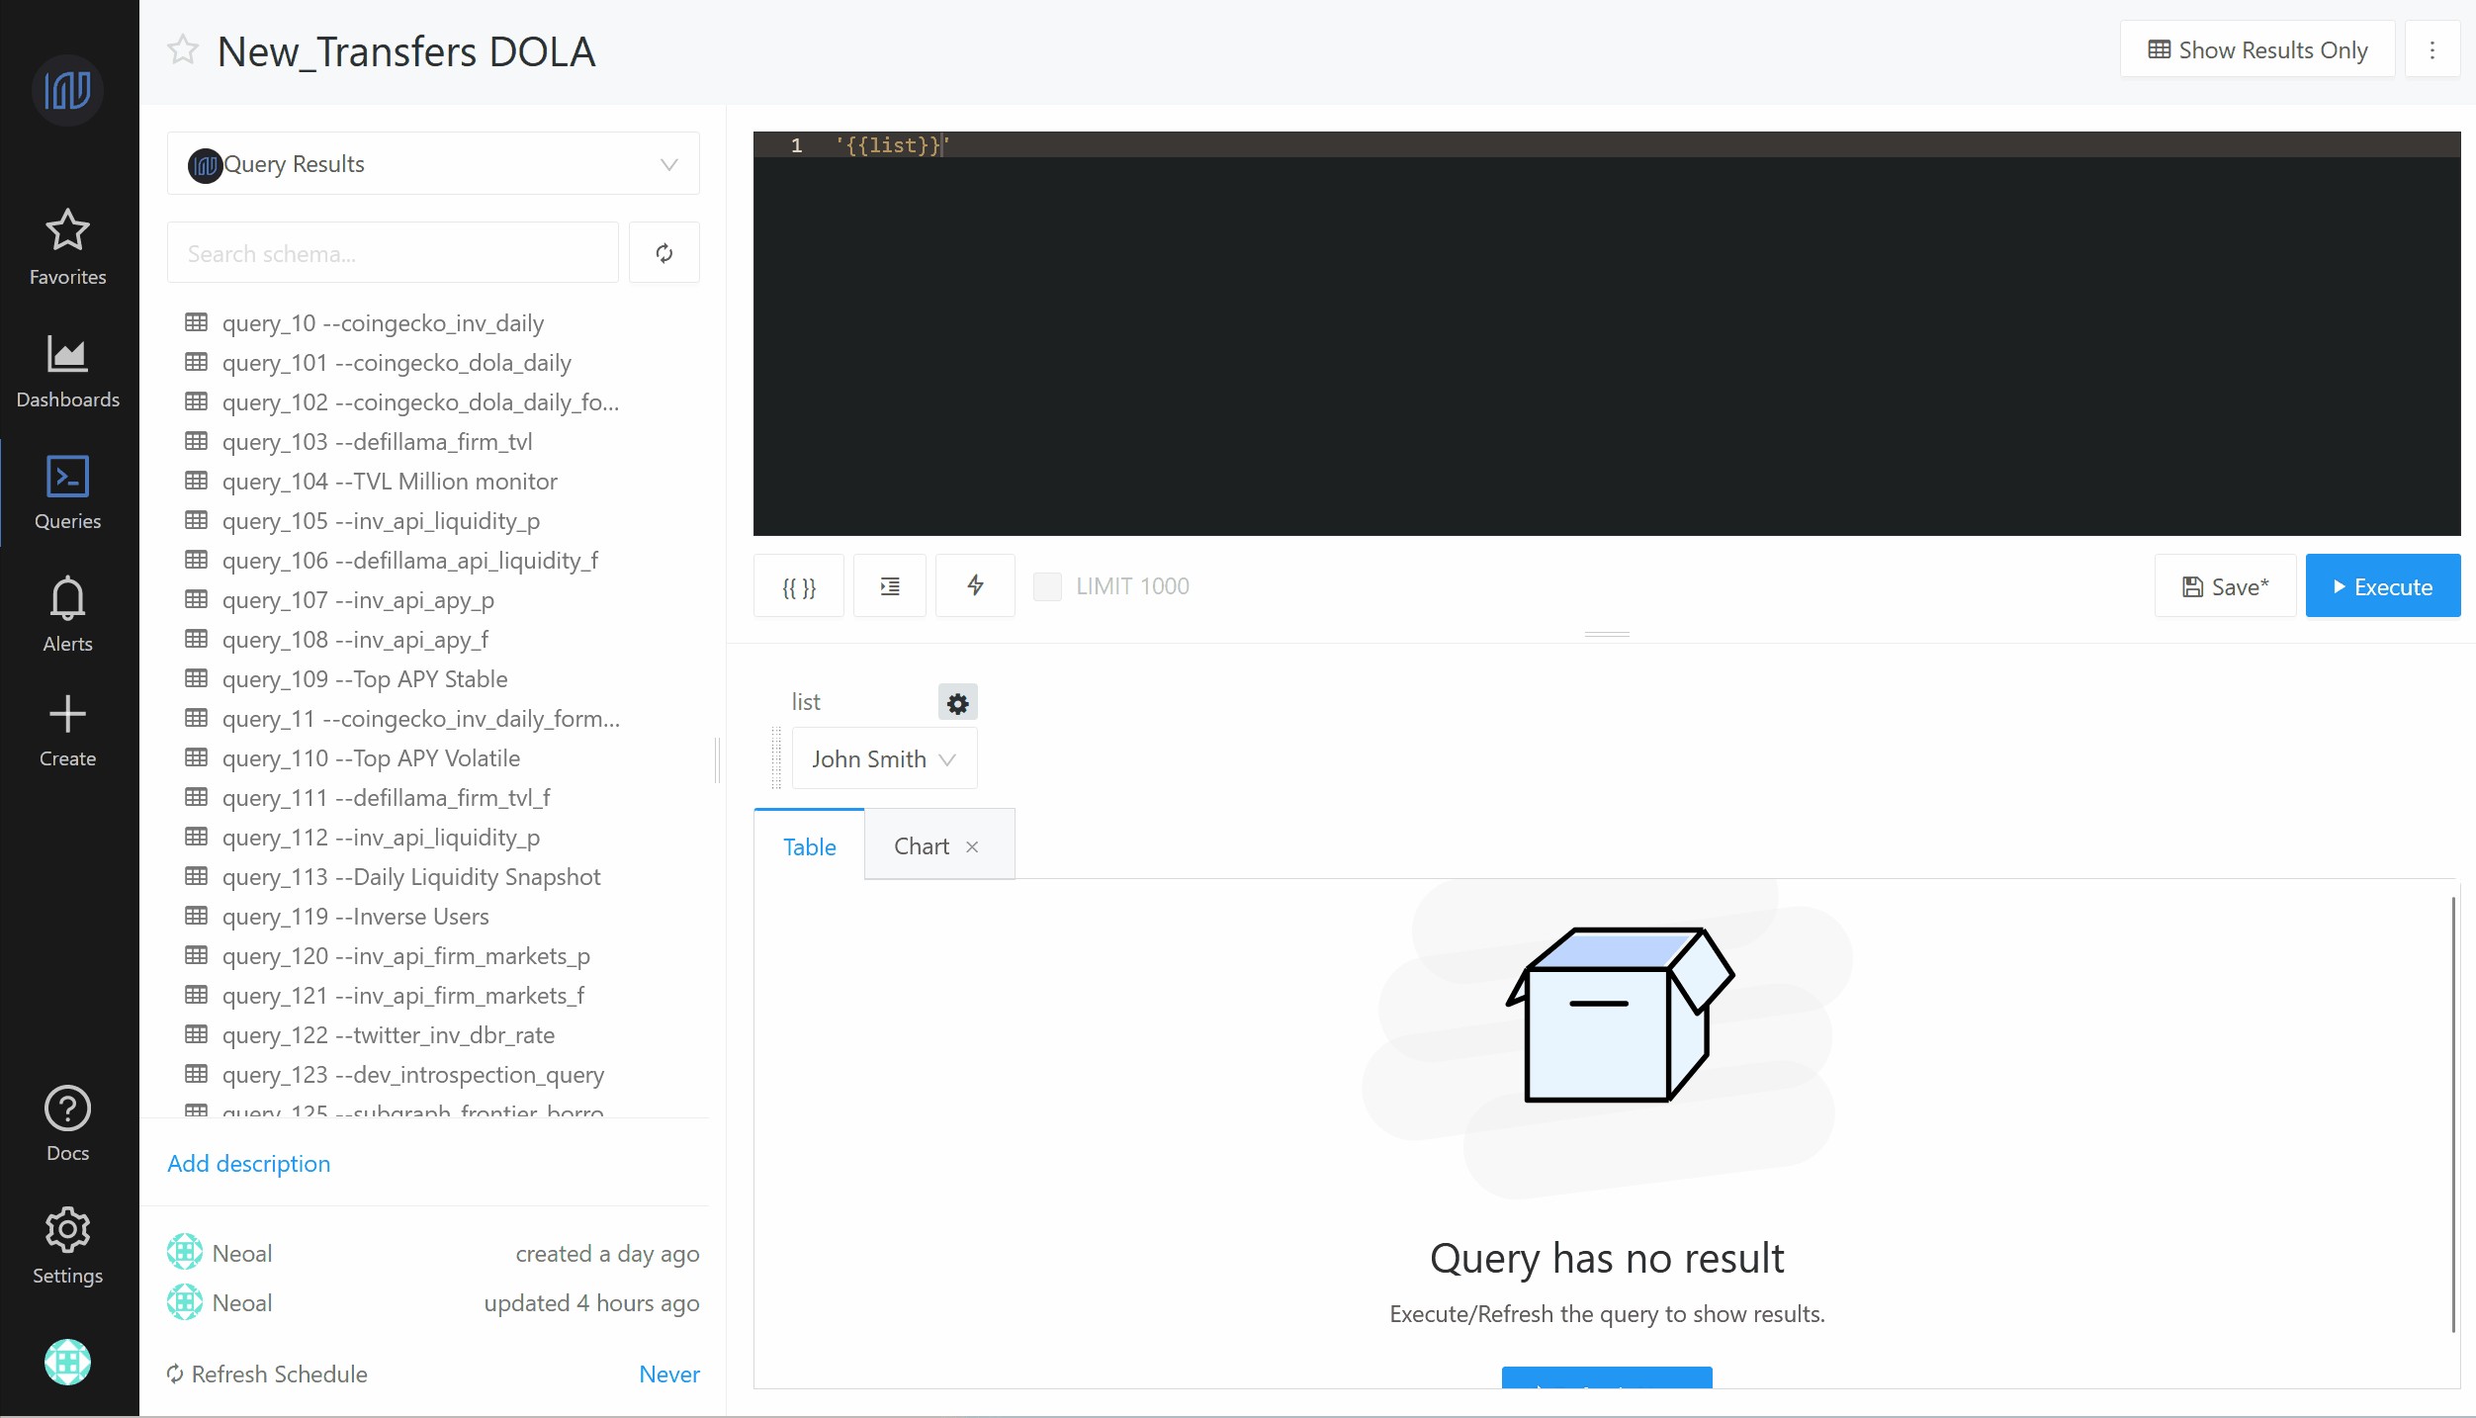Expand the Query Results data source dropdown
The image size is (2476, 1418).
[433, 164]
